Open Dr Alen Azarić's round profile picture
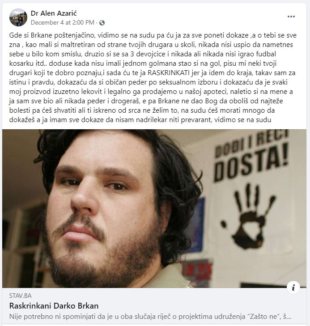Image resolution: width=310 pixels, height=326 pixels. pos(18,17)
